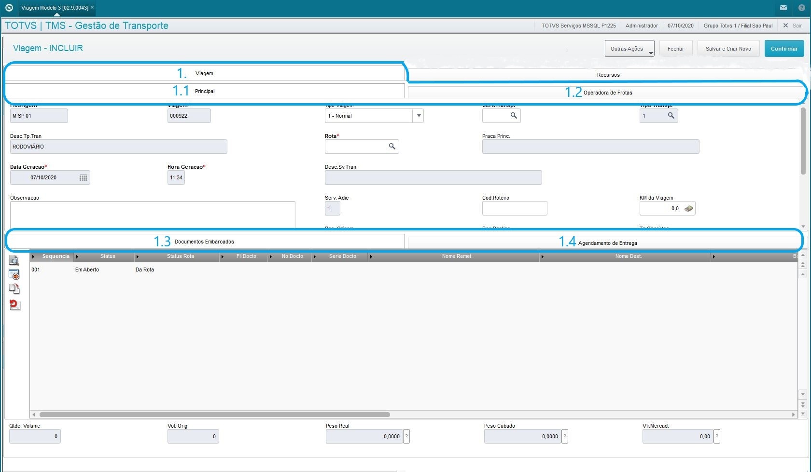The image size is (811, 472).
Task: Click the KM da Viagem calculator icon
Action: pyautogui.click(x=689, y=209)
